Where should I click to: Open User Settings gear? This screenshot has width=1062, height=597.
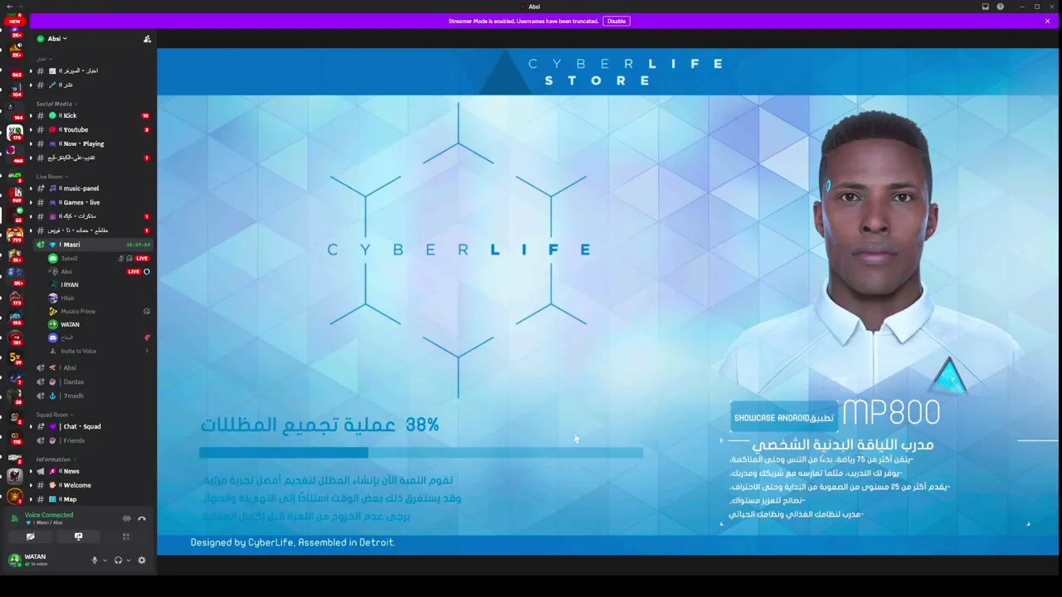(142, 561)
